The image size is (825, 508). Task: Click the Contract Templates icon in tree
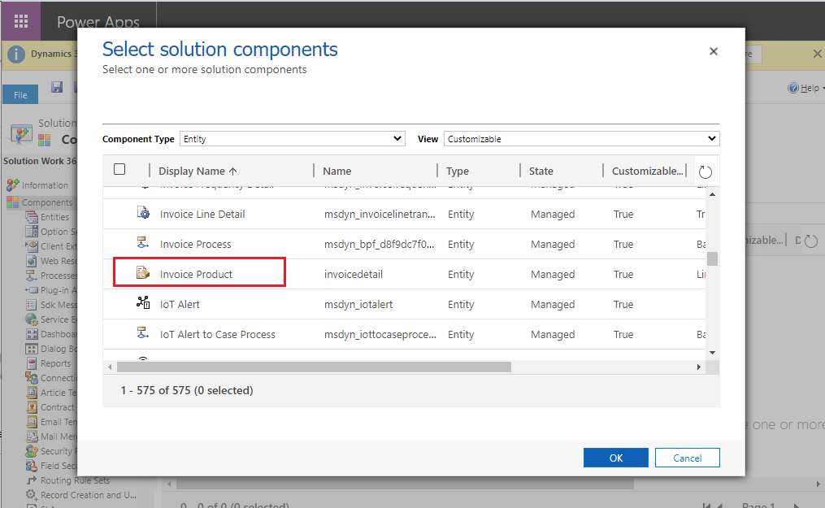(x=32, y=407)
